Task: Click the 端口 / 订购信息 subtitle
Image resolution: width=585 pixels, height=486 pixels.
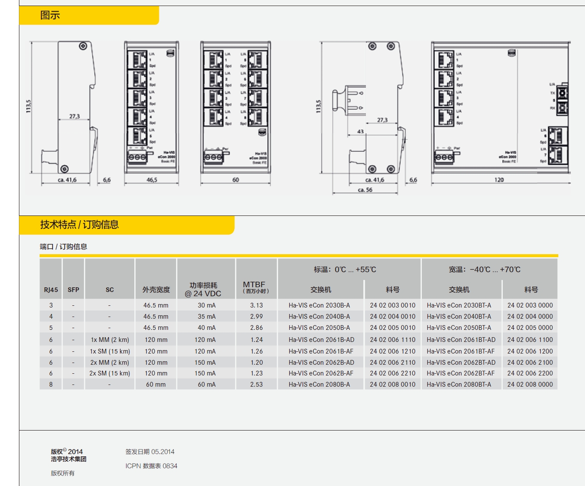Action: click(x=63, y=246)
